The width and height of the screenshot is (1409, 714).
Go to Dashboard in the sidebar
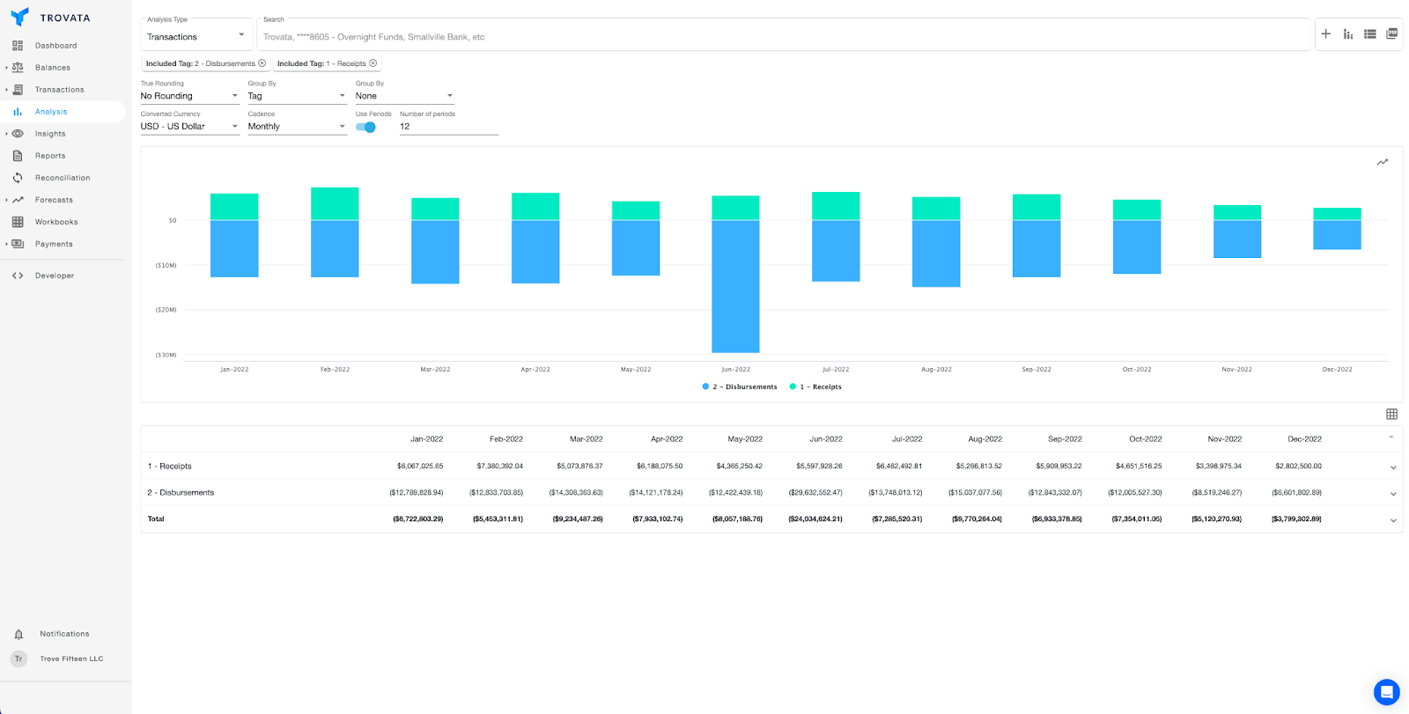point(55,46)
